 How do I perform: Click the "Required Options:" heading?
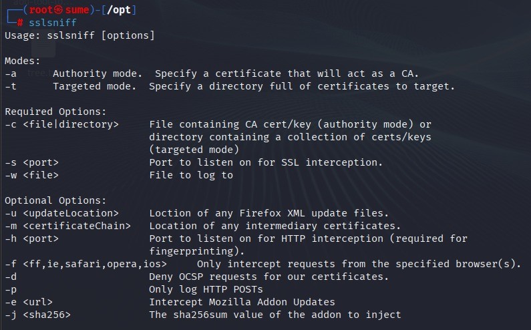(55, 112)
